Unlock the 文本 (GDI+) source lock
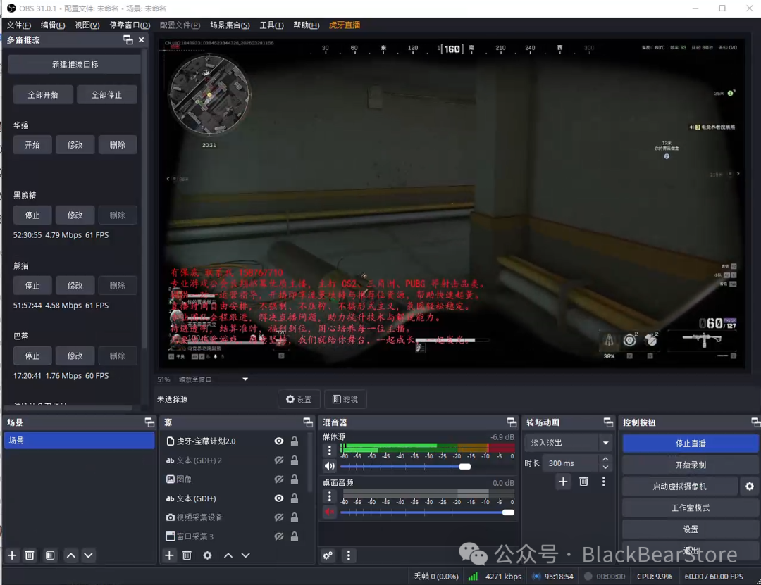The image size is (761, 585). click(295, 498)
